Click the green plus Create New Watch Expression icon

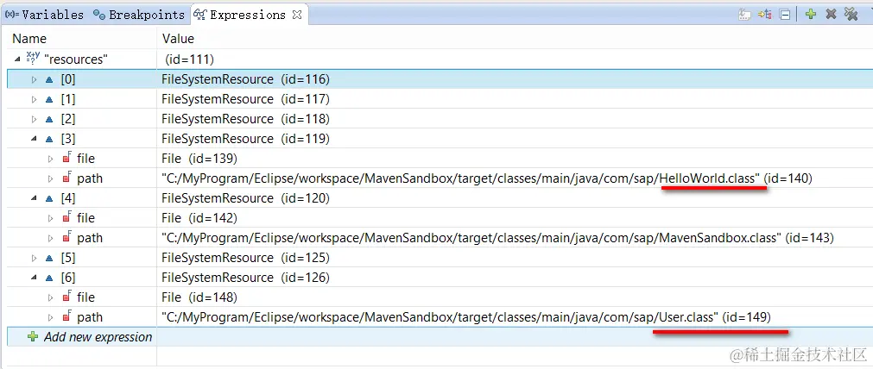click(811, 15)
